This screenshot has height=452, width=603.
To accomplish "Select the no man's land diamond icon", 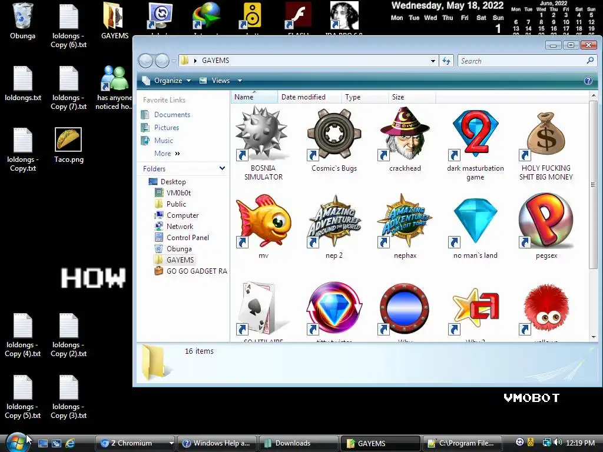I will coord(475,221).
